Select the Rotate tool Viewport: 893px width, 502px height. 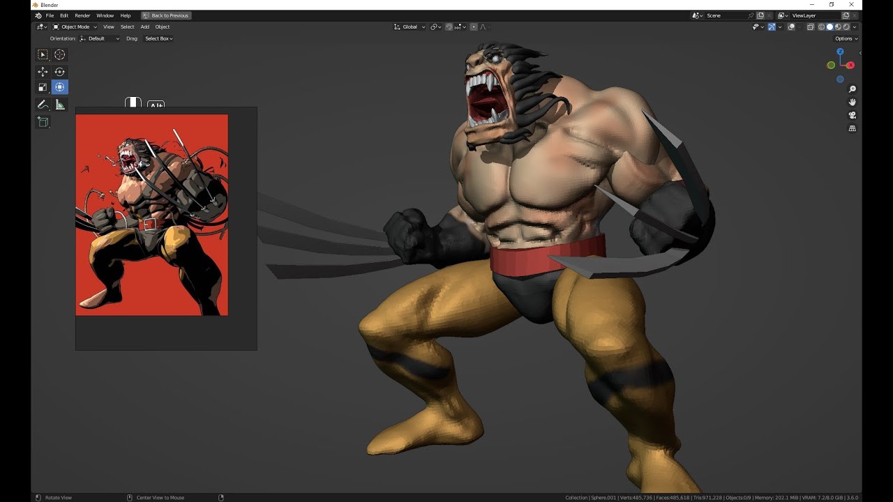coord(60,72)
